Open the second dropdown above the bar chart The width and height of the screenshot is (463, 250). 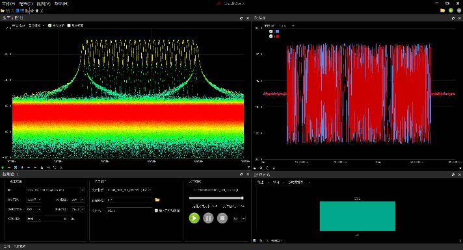[x=279, y=182]
